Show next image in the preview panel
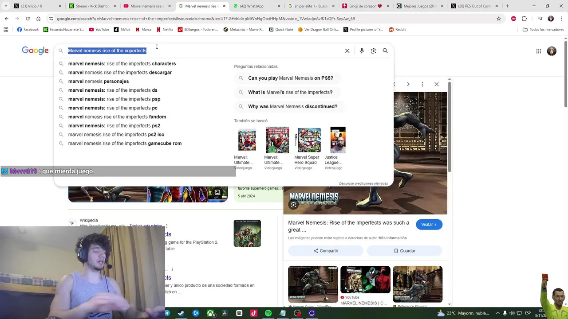The width and height of the screenshot is (568, 319). (408, 84)
